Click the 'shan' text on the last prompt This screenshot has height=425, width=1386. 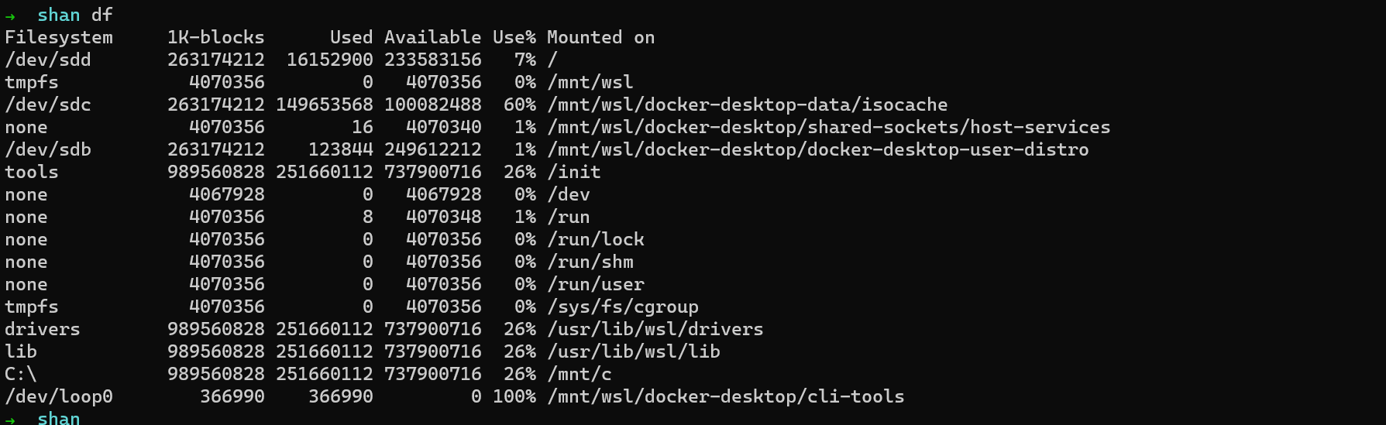59,419
